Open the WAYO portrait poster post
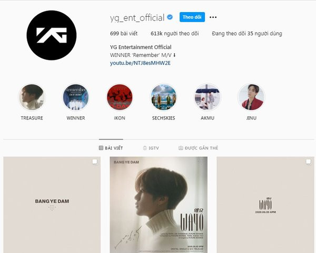This screenshot has width=316, height=253. point(159,205)
